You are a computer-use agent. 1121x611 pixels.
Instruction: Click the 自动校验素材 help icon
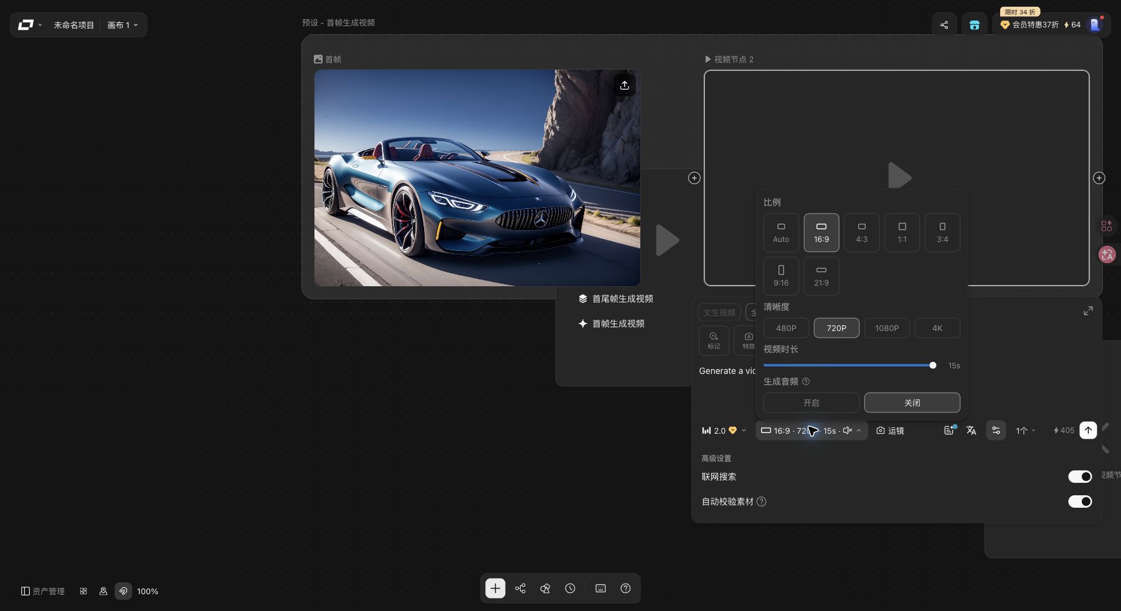click(761, 501)
